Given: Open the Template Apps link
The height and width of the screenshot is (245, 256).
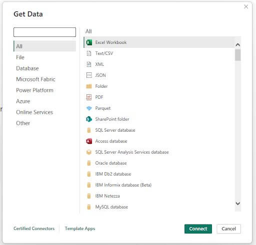Looking at the screenshot, I should point(80,229).
